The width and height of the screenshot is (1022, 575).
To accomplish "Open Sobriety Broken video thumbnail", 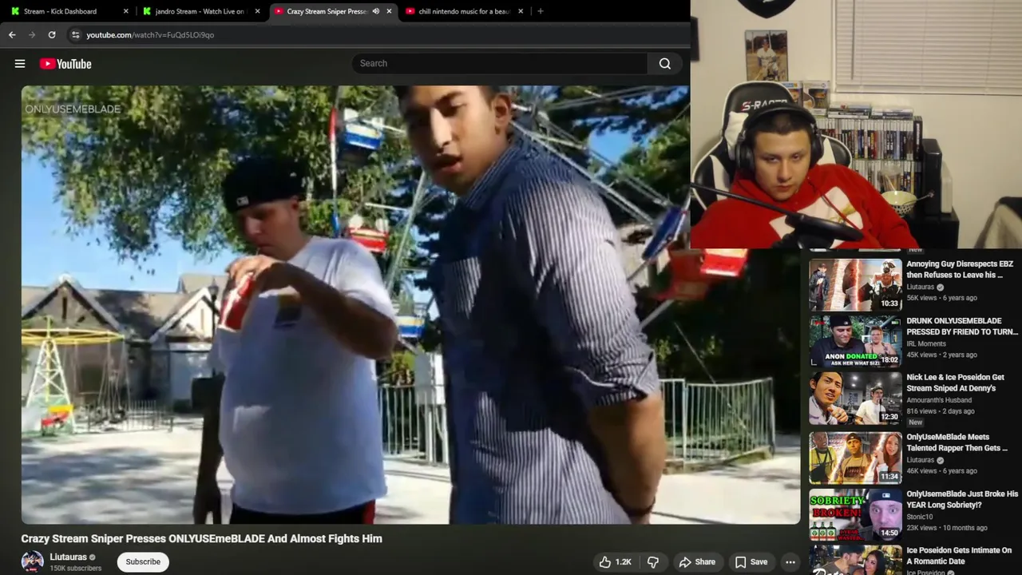I will 855,515.
